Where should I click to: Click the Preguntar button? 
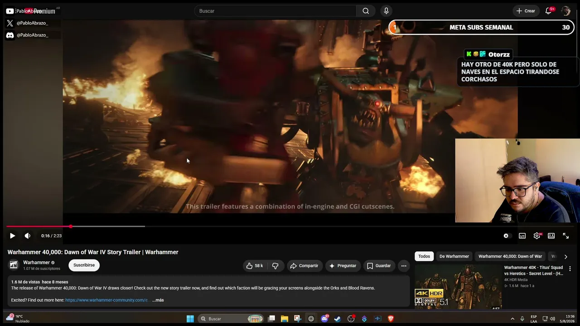tap(343, 266)
